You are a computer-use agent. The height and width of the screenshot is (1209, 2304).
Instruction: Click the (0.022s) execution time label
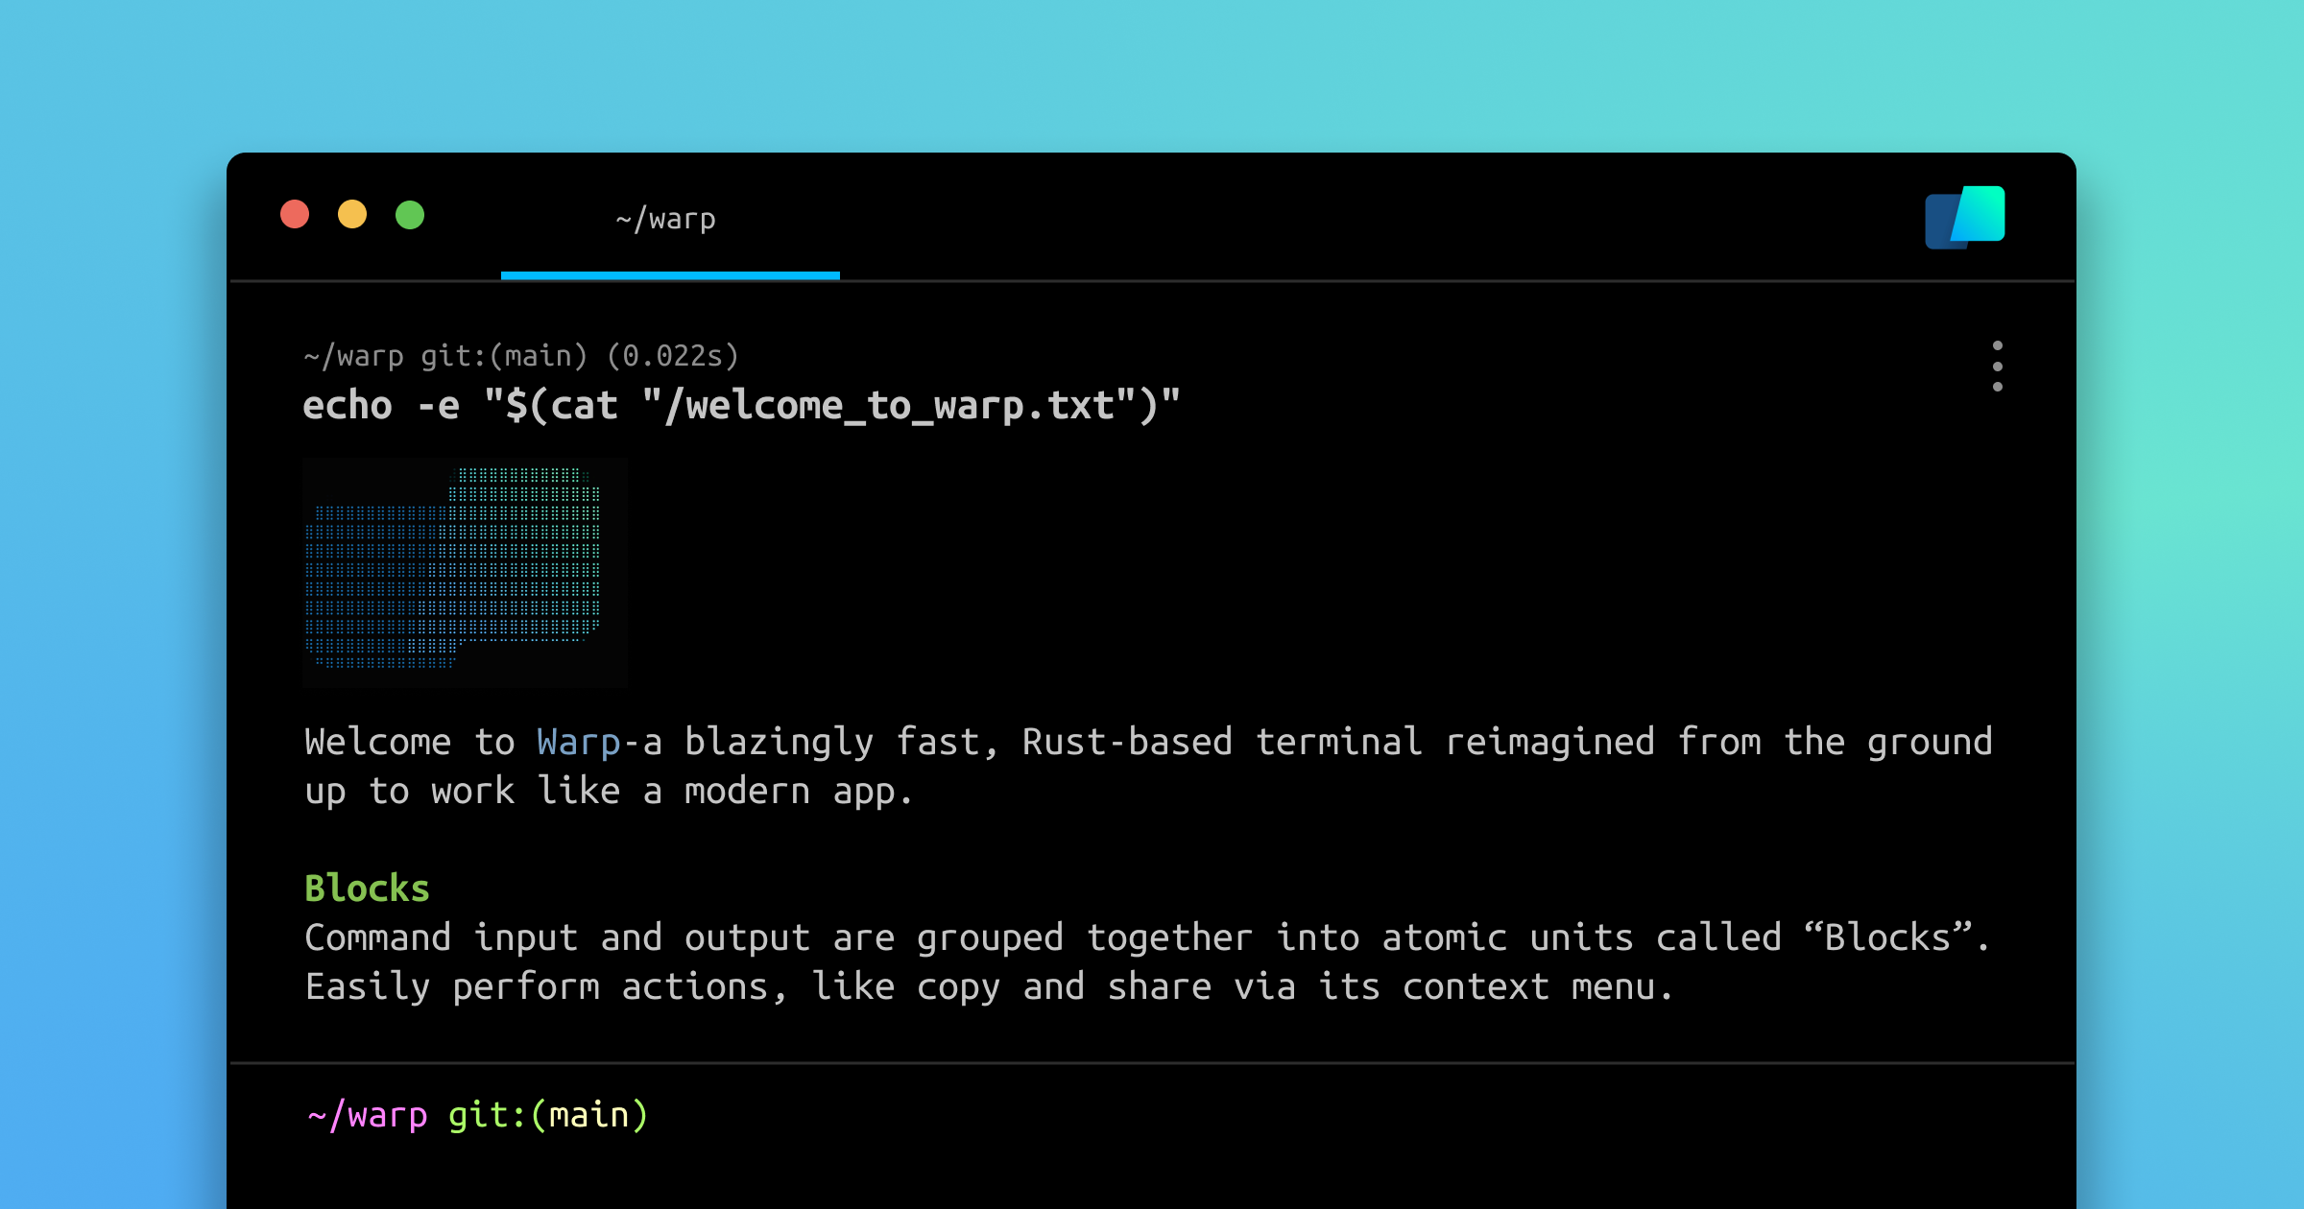point(672,357)
